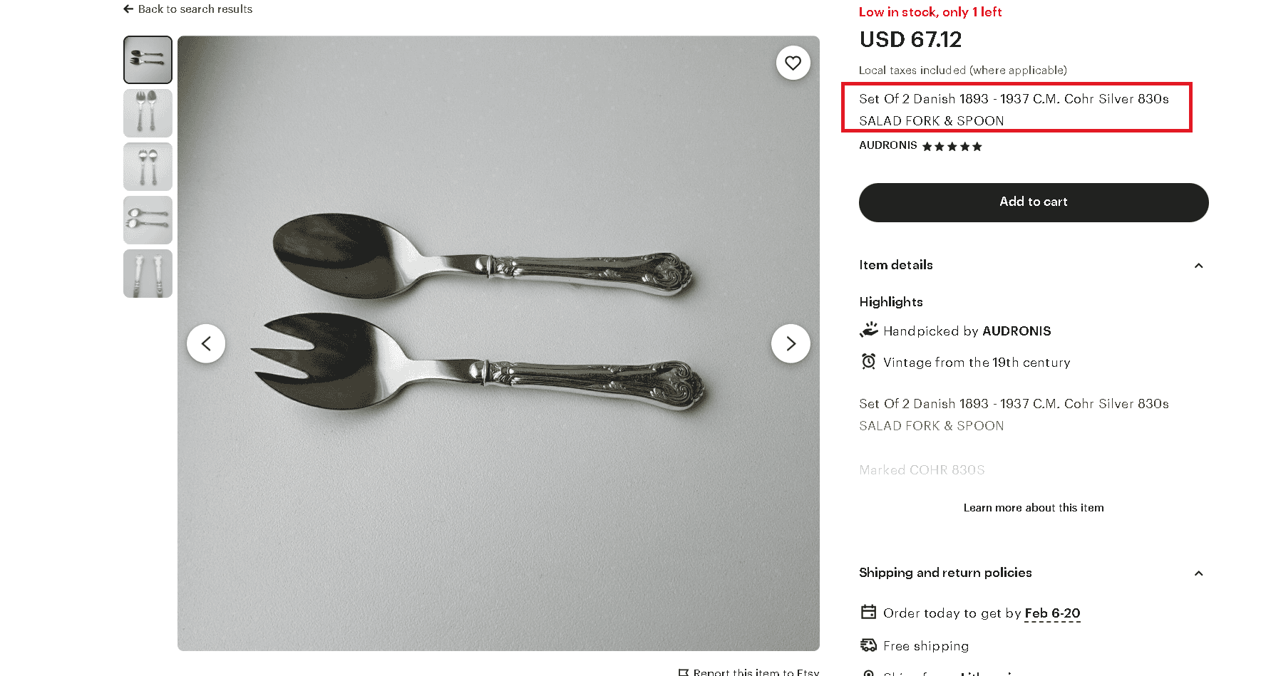Click the red Low in stock notice
This screenshot has height=676, width=1261.
(x=930, y=12)
